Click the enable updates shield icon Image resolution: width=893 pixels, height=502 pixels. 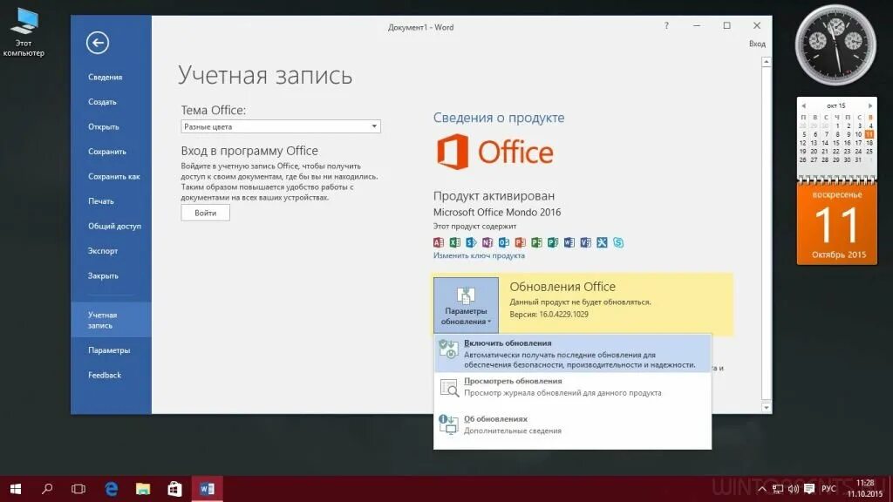(448, 349)
